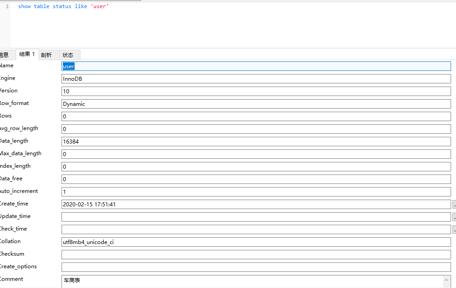Click the Max_data_length label
Screen dimensions: 456x288
(x=21, y=153)
